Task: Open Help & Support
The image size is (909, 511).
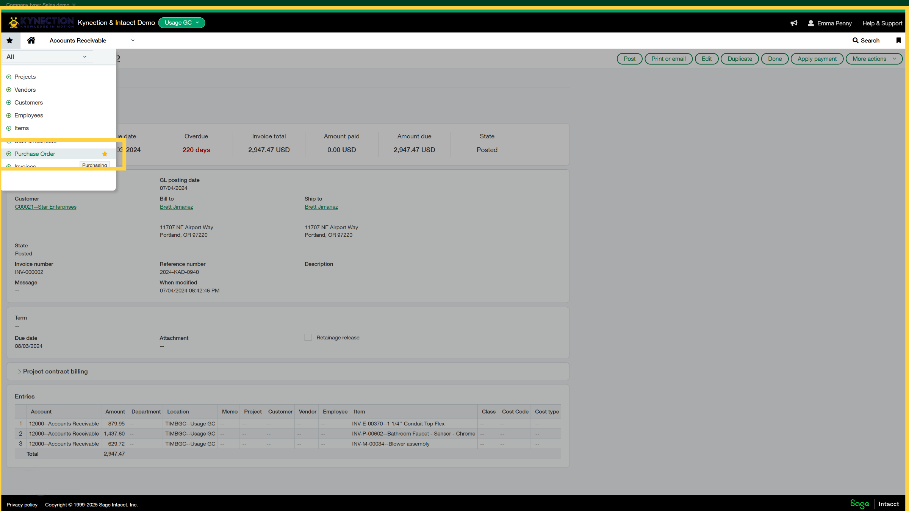Action: [x=882, y=23]
